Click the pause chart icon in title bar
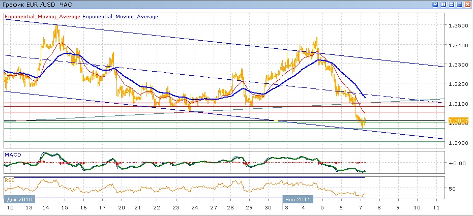The width and height of the screenshot is (473, 216). tap(444, 4)
